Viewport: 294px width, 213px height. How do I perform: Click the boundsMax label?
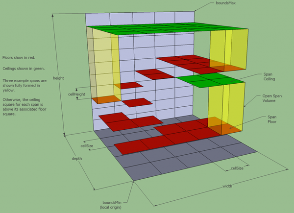click(225, 3)
